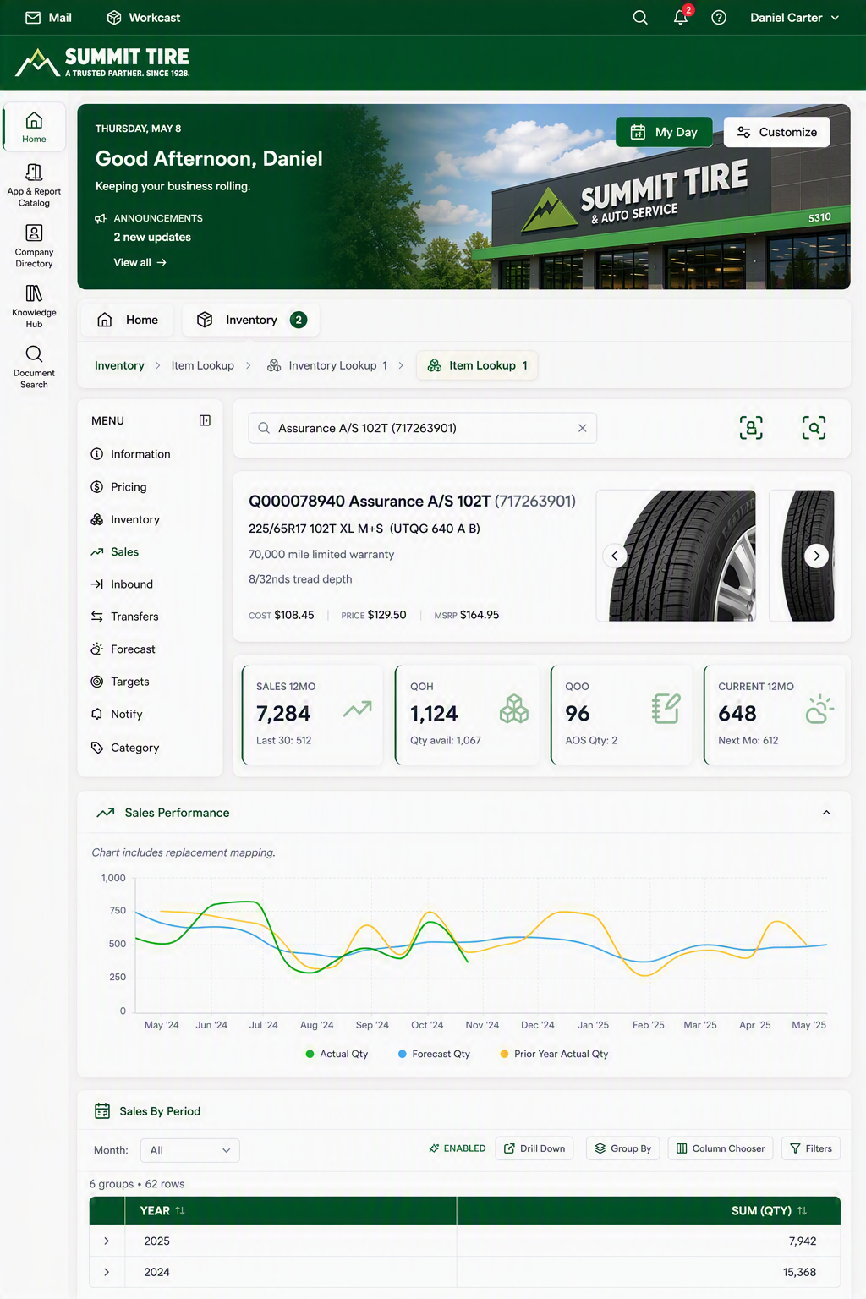Click the scan search icon
Screen dimensions: 866x1299
tap(814, 428)
